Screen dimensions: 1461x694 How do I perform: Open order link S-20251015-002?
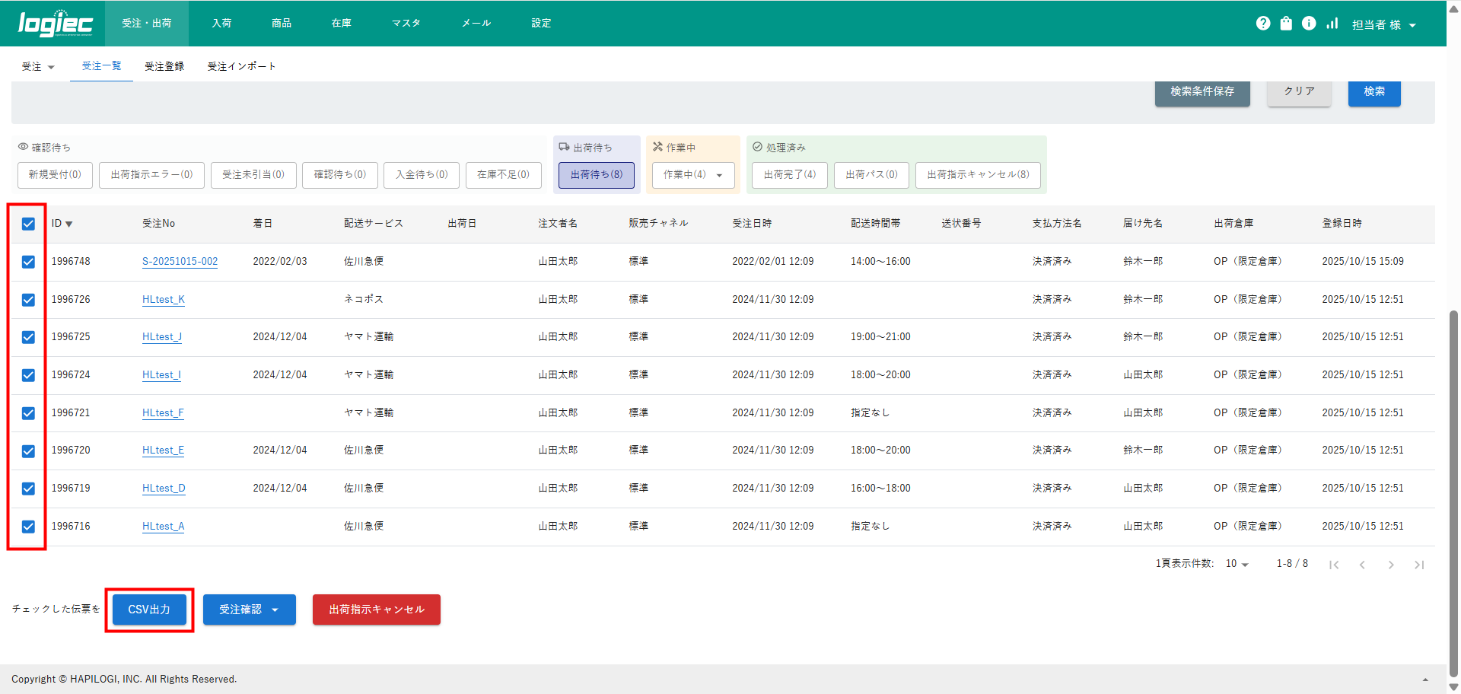[180, 261]
